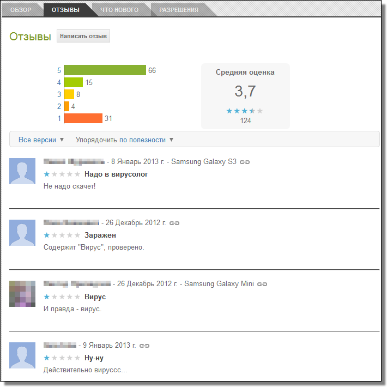
Task: Click the rating label 3 in the histogram
Action: pyautogui.click(x=59, y=94)
